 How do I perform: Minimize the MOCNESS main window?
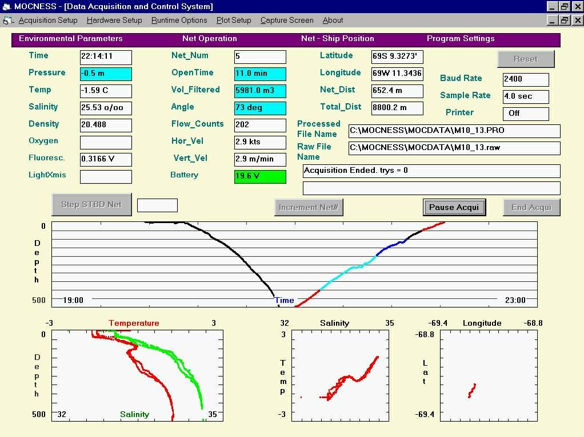click(x=552, y=6)
